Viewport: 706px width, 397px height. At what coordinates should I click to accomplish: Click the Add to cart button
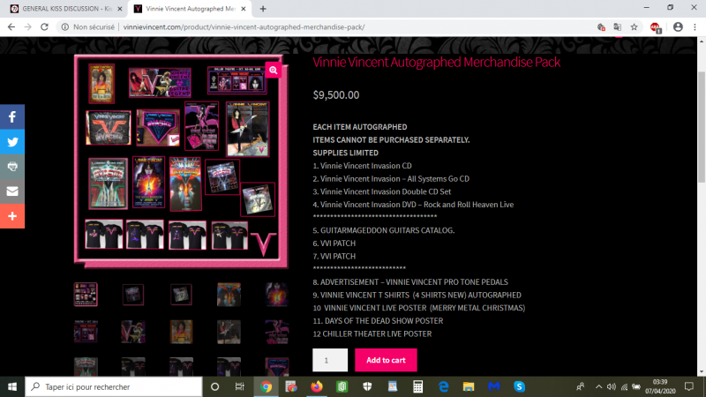(386, 360)
